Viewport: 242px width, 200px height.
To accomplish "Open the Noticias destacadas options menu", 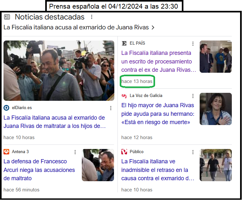I will 92,17.
